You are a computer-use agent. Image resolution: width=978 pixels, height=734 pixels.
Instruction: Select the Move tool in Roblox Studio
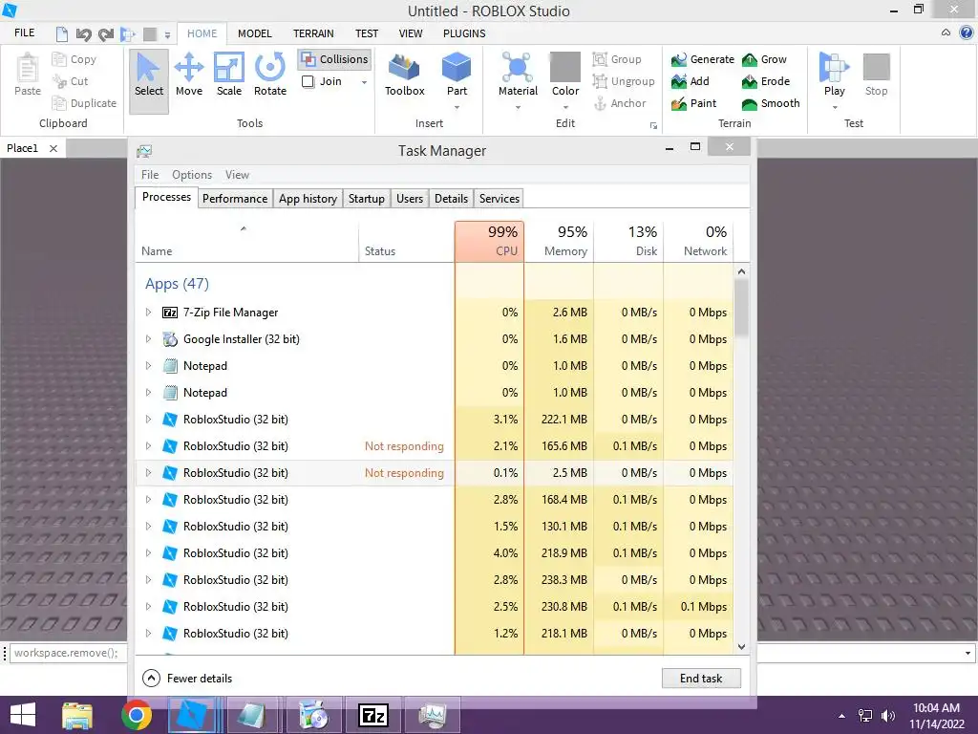[x=189, y=76]
